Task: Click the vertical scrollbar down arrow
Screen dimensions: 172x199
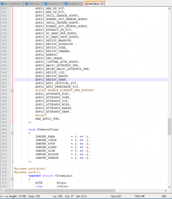Action: 169,187
